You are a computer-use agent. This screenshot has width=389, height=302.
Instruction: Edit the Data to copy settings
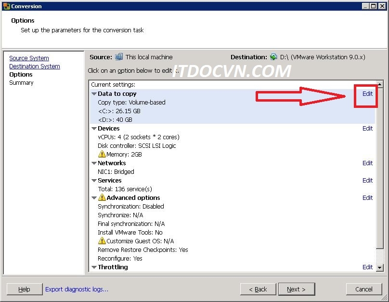(367, 94)
